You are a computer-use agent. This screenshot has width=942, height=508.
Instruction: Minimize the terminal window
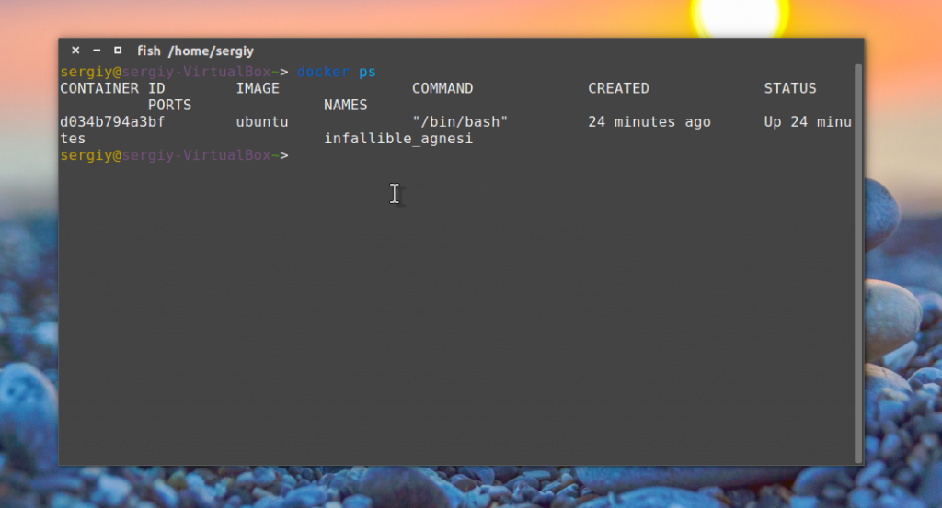click(97, 51)
